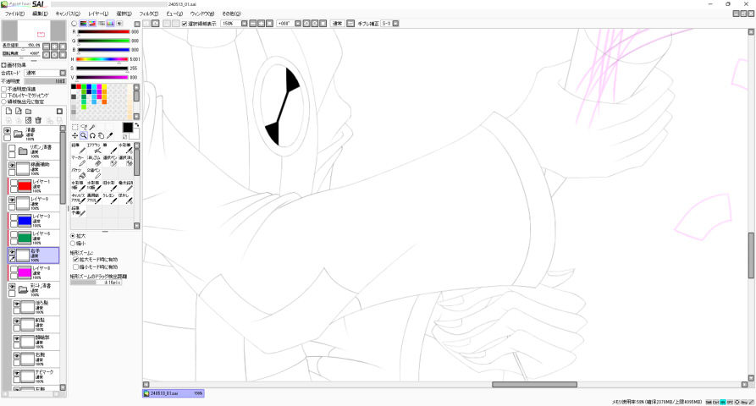Select the Magic Wand tool
The height and width of the screenshot is (406, 756).
click(92, 127)
